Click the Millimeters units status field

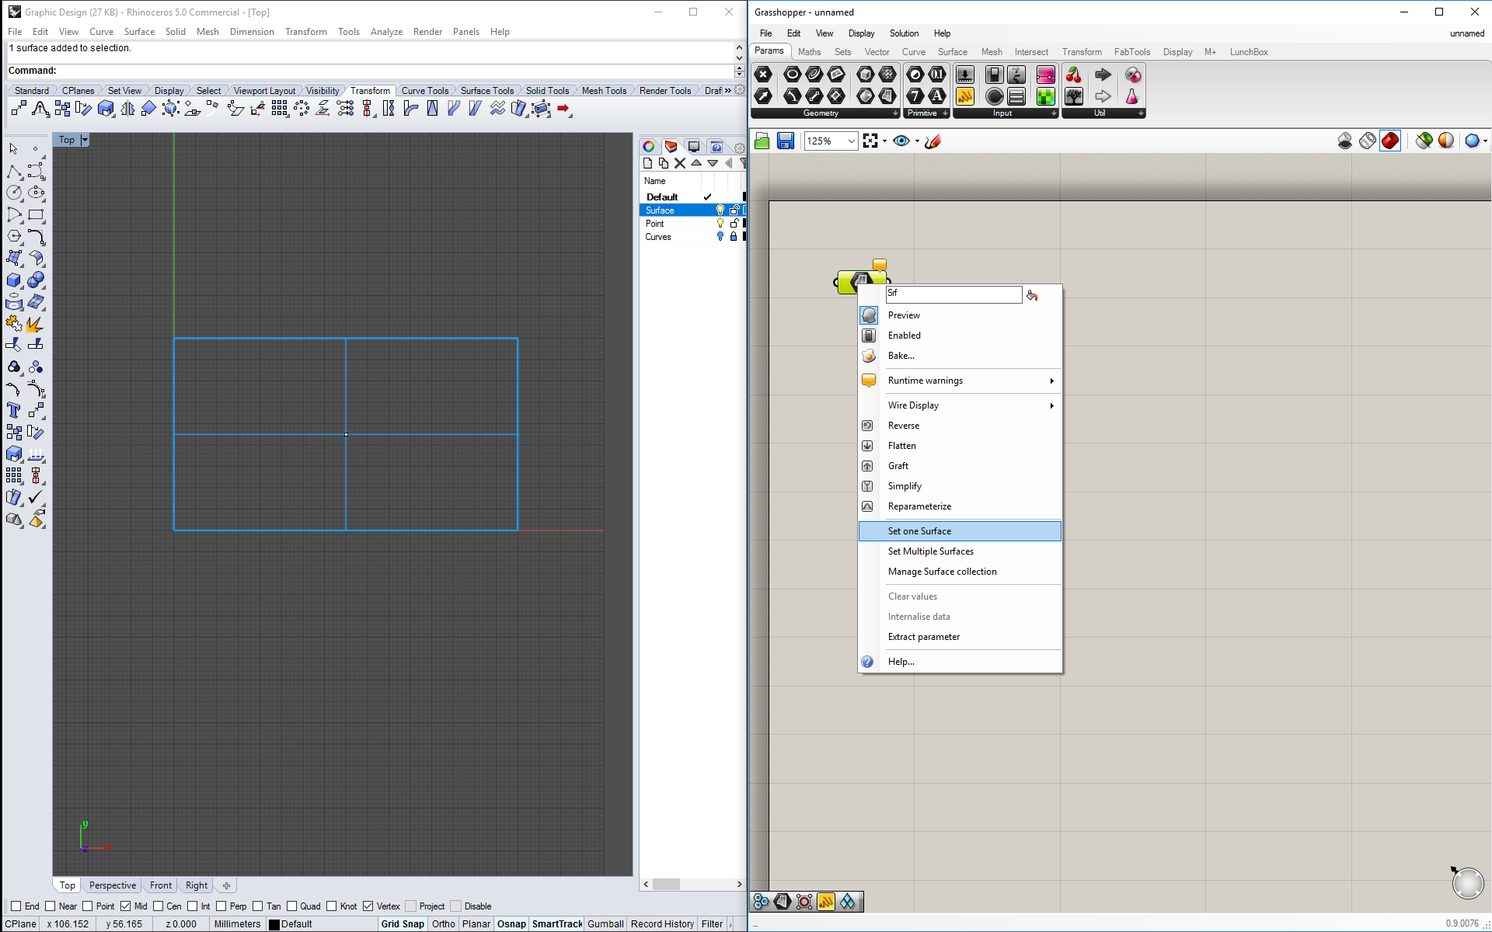coord(237,924)
